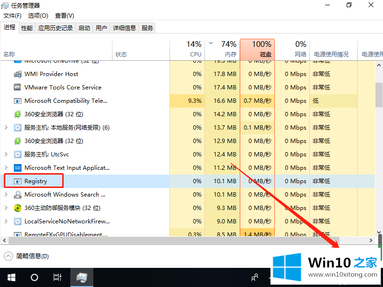
Task: Click the 360安全浏览器 icon with 12.9 MB
Action: [x=18, y=141]
